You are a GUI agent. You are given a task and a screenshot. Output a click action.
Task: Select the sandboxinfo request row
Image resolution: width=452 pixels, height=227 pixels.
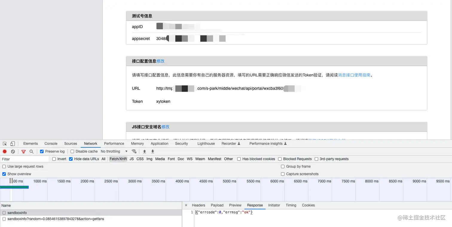pos(91,213)
